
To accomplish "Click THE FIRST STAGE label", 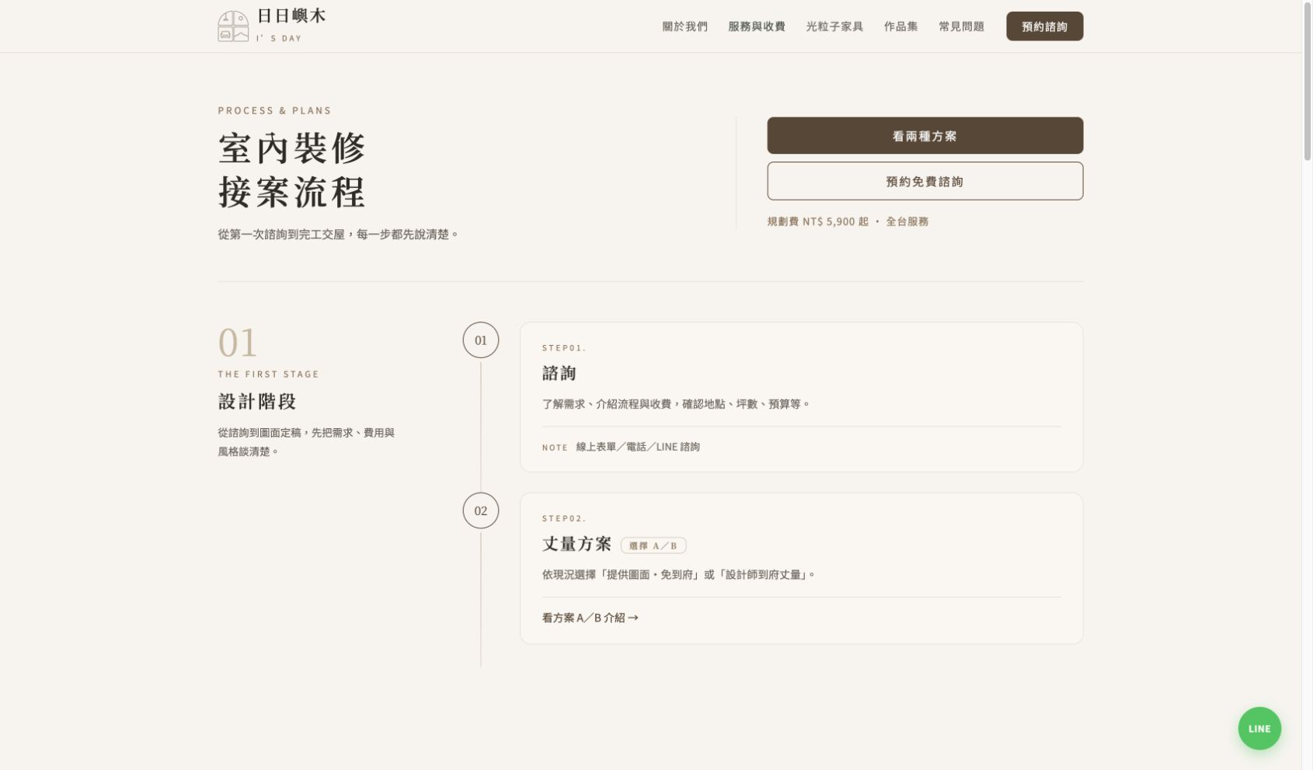I will [268, 374].
